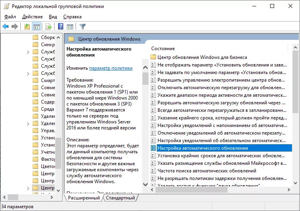Open the Действие menu

(33, 17)
